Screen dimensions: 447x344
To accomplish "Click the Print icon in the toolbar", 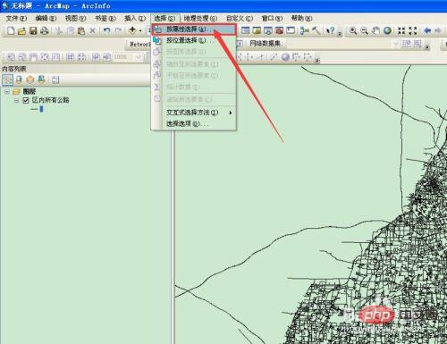I will [x=45, y=30].
